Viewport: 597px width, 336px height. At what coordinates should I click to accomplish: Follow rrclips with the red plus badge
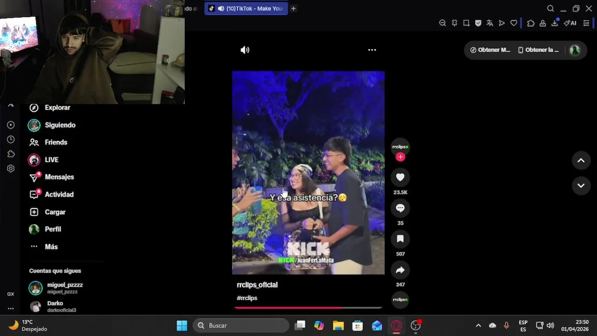[400, 157]
